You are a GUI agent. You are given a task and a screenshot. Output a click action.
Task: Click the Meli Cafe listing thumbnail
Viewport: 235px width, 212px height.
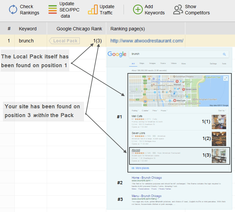(x=219, y=122)
